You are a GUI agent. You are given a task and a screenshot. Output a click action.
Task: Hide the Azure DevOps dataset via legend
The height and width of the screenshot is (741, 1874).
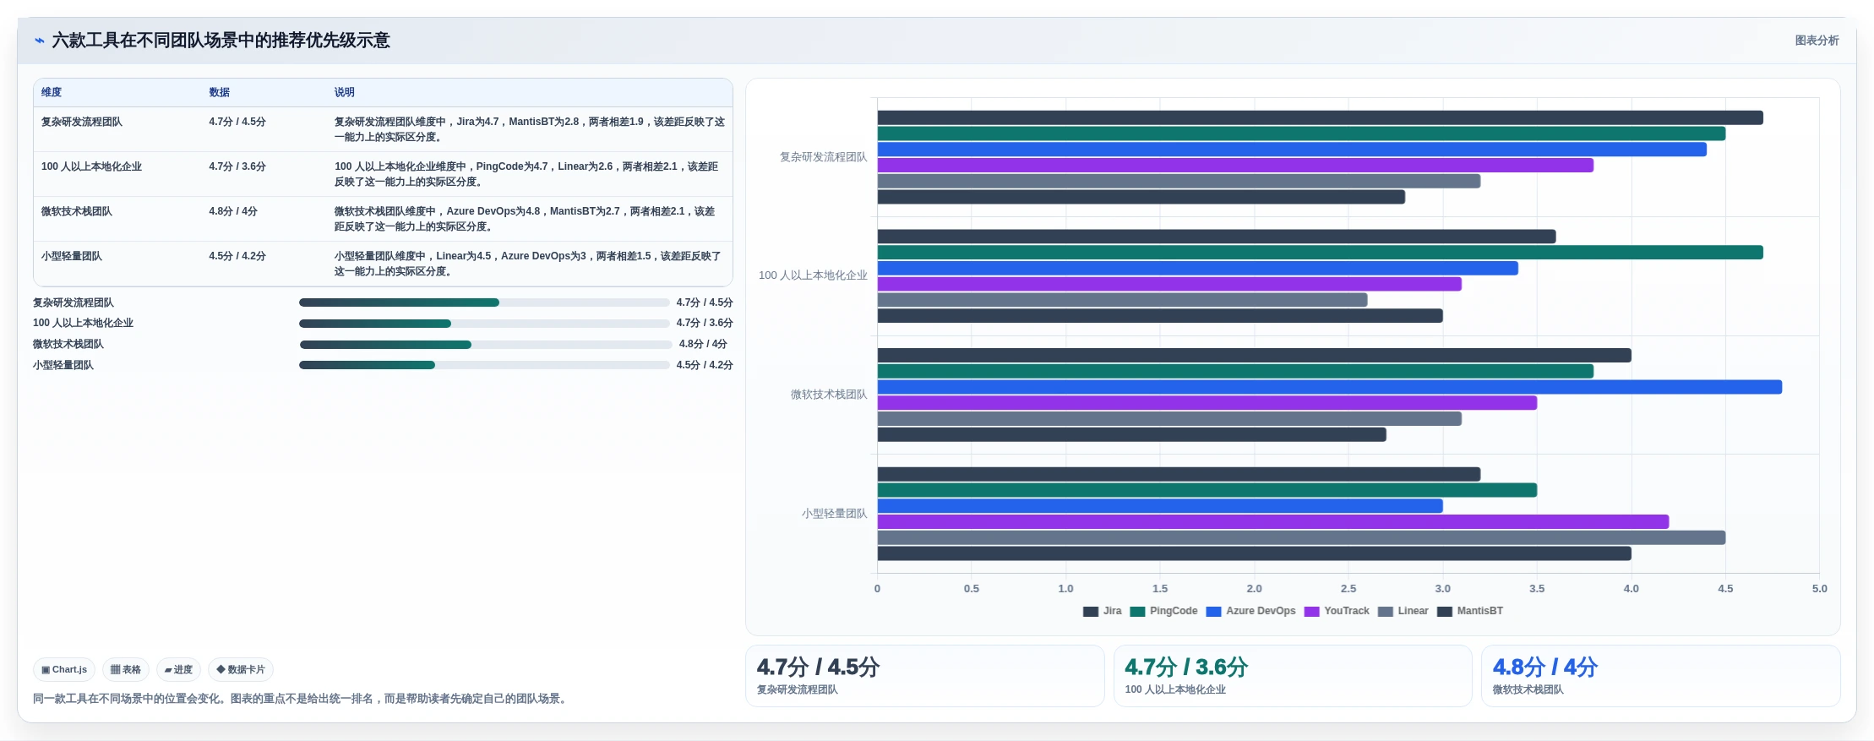point(1251,611)
